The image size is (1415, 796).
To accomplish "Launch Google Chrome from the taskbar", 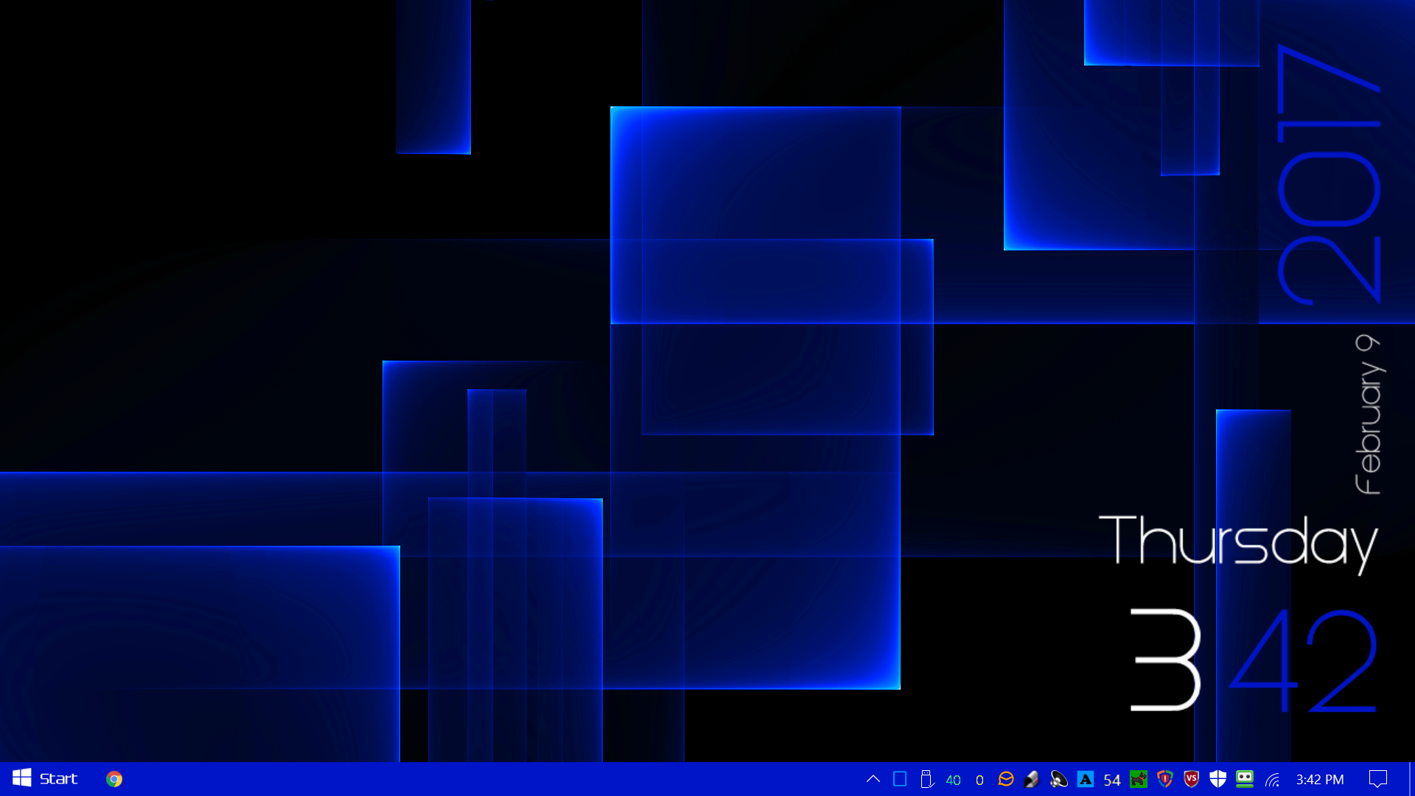I will 114,779.
